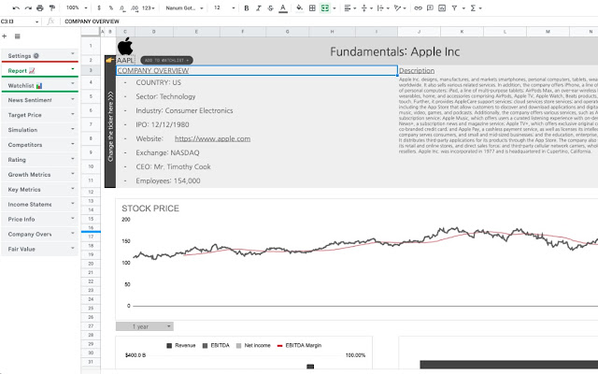Open vertical align options
Viewport: 598px width, 374px height.
point(366,8)
